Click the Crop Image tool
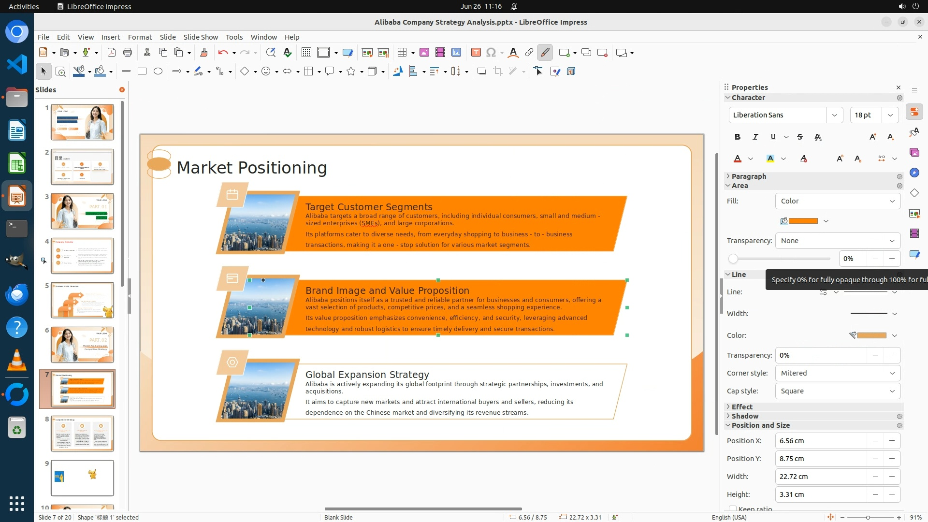This screenshot has width=928, height=522. click(497, 71)
